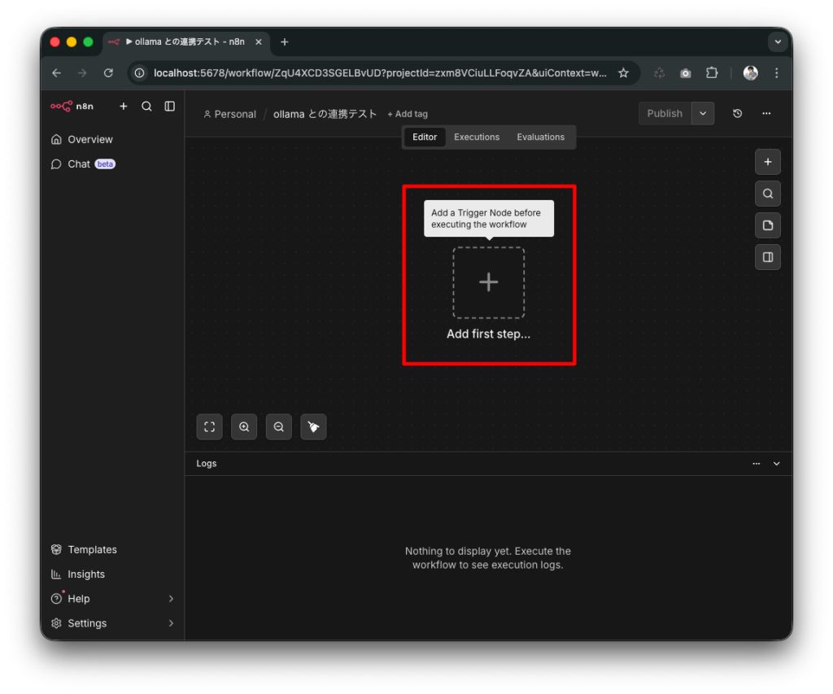
Task: Switch to the Executions tab
Action: [477, 137]
